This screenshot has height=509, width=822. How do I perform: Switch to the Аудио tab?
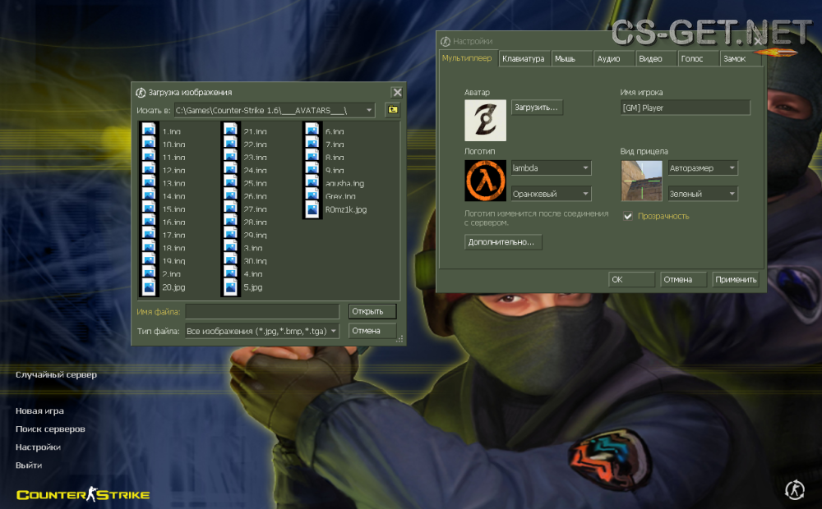[614, 58]
